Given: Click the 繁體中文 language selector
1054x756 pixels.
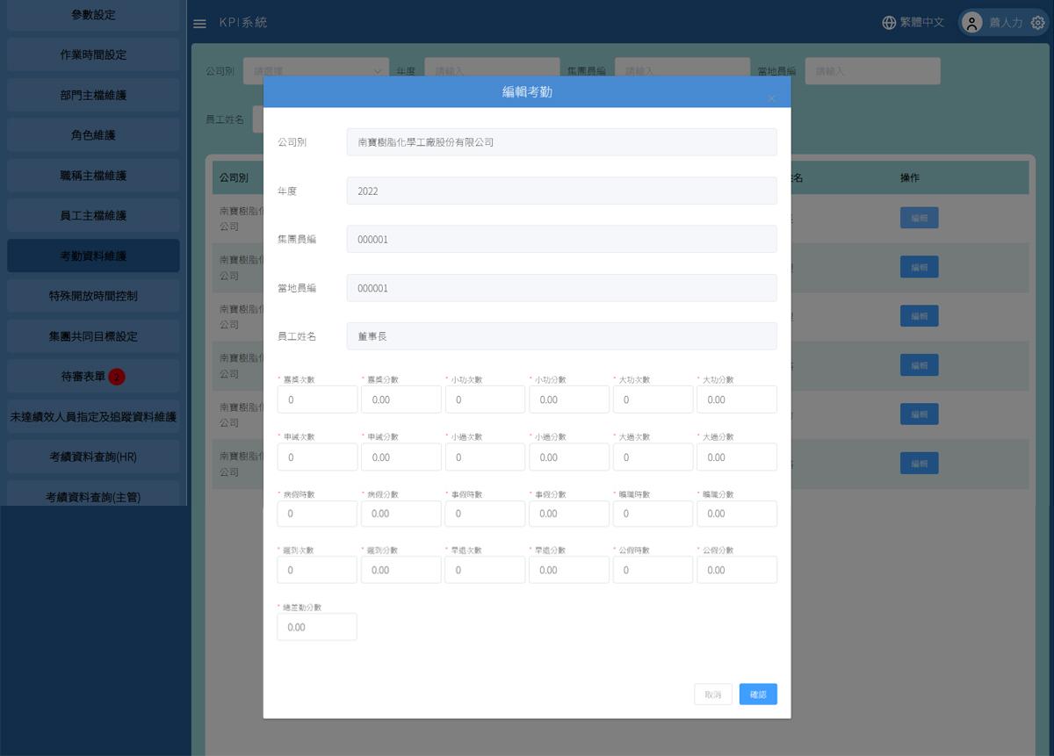Looking at the screenshot, I should click(x=921, y=23).
